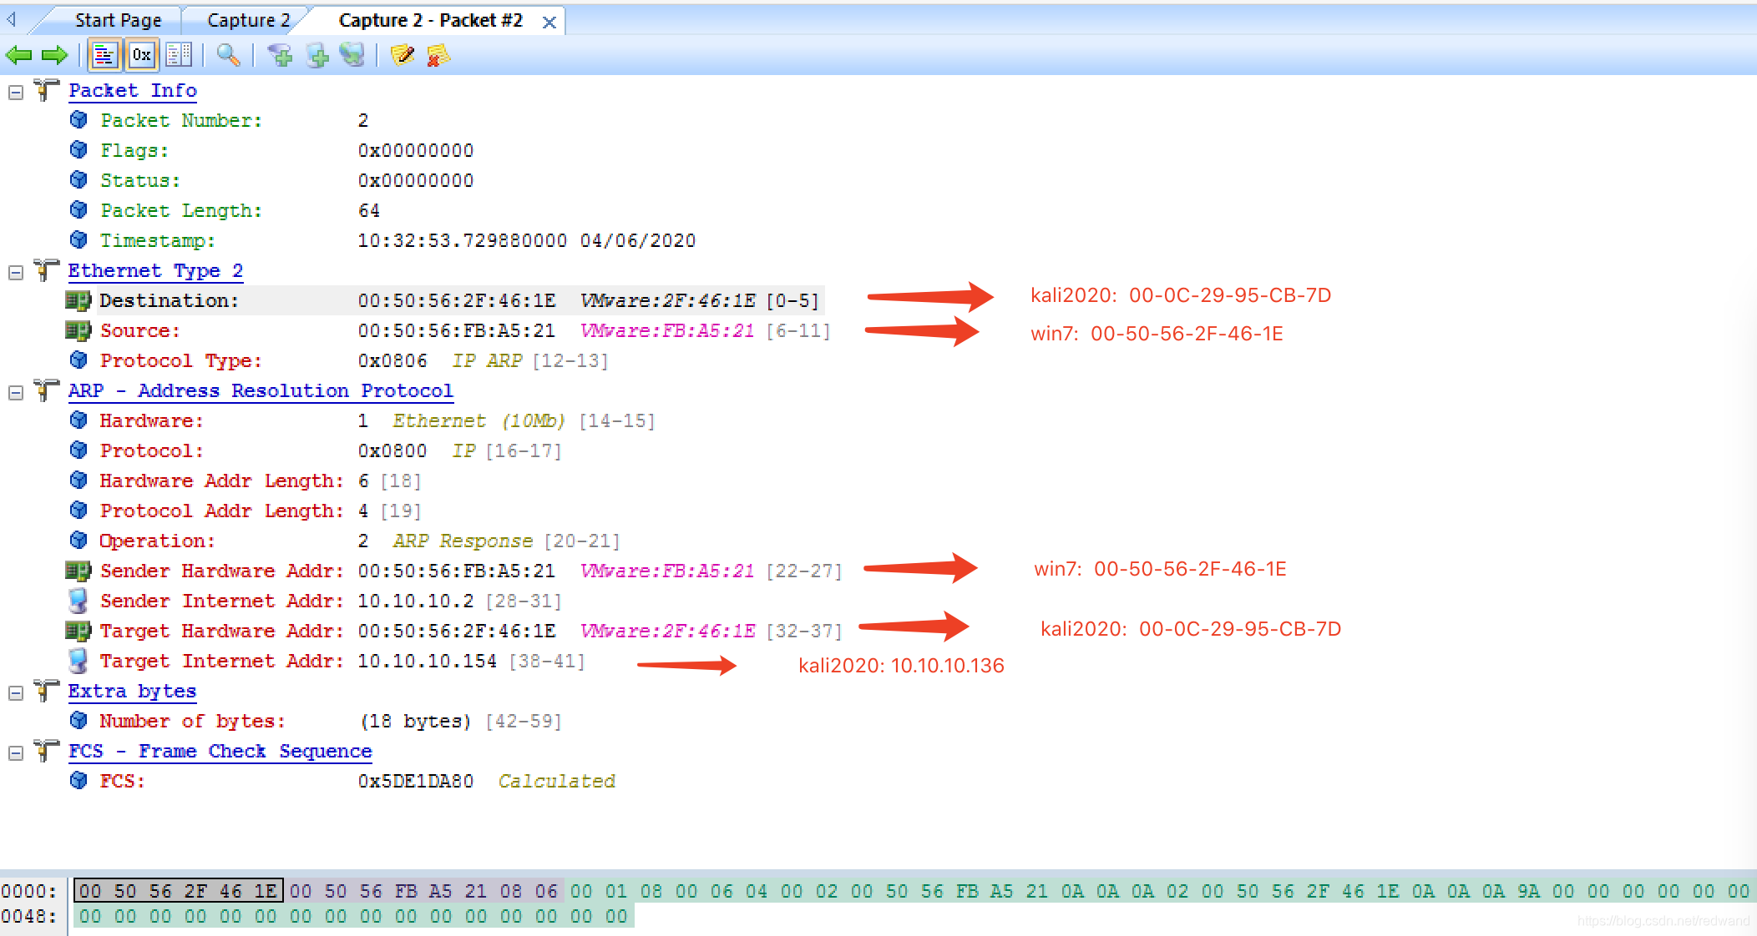The image size is (1757, 936).
Task: Collapse the Ethernet Type 2 section
Action: click(x=15, y=273)
